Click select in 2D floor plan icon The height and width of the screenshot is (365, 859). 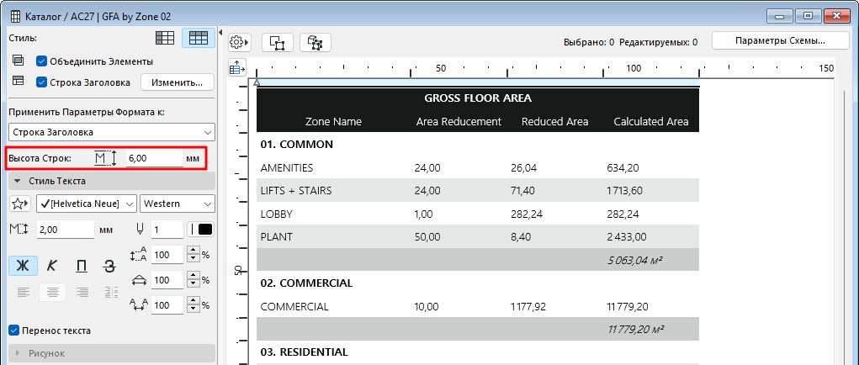click(x=278, y=42)
